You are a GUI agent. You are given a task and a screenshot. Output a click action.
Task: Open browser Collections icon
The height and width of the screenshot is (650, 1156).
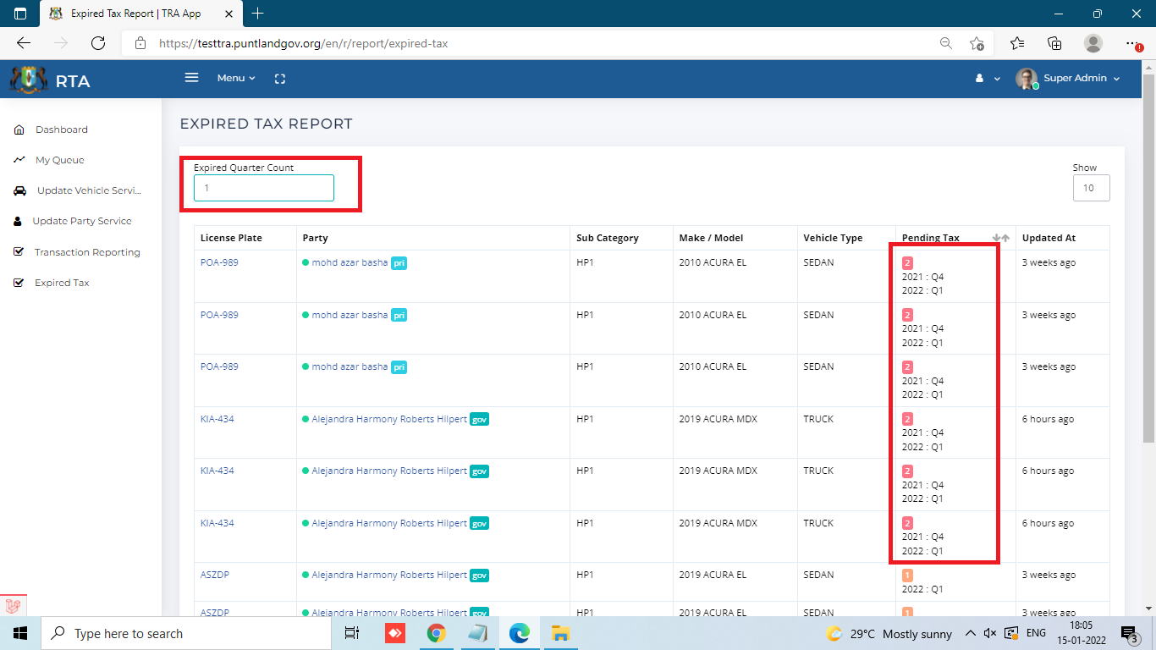pyautogui.click(x=1054, y=43)
